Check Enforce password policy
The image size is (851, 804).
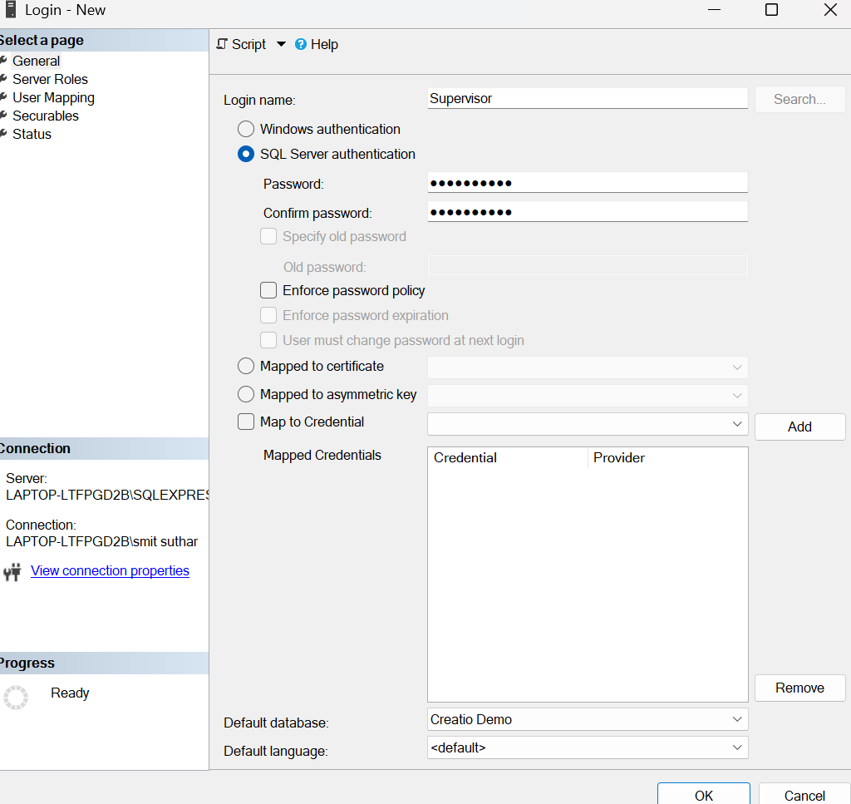(268, 290)
